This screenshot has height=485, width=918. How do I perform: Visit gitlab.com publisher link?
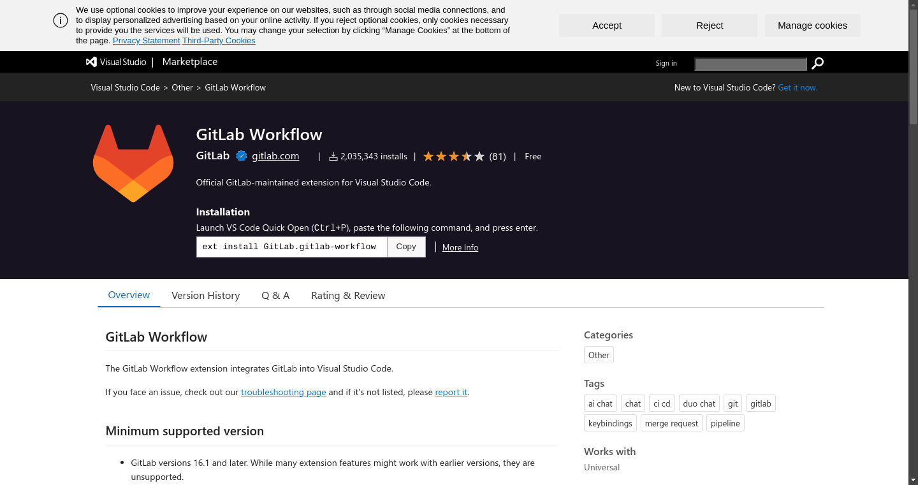click(x=275, y=156)
